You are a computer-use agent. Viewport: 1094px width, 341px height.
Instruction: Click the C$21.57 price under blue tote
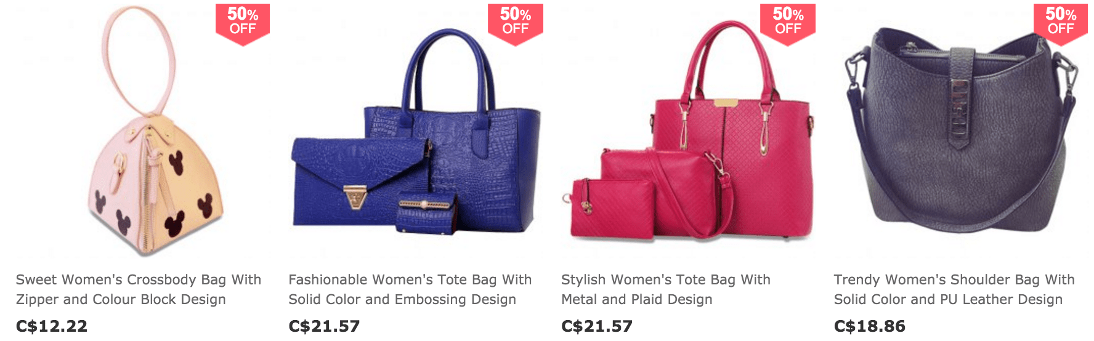click(324, 326)
